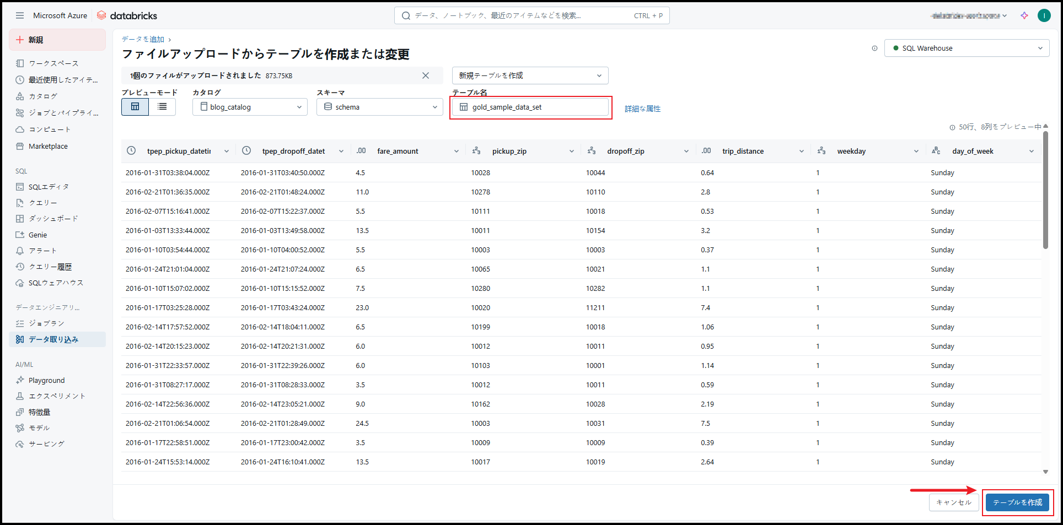
Task: Click the string type icon for day_of_week
Action: (936, 151)
